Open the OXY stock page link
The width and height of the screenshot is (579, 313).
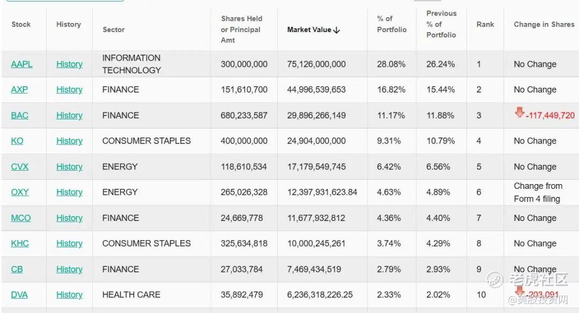pyautogui.click(x=20, y=192)
